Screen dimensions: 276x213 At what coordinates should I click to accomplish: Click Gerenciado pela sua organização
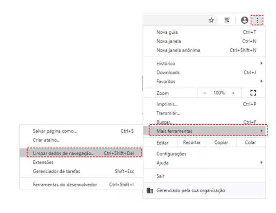(191, 190)
